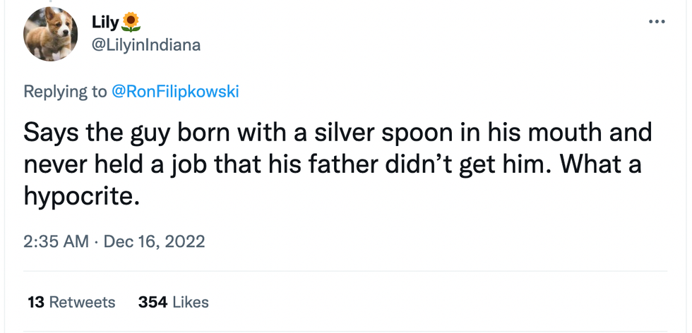Click the sunflower emoji beside Lily
The width and height of the screenshot is (692, 333).
[131, 23]
